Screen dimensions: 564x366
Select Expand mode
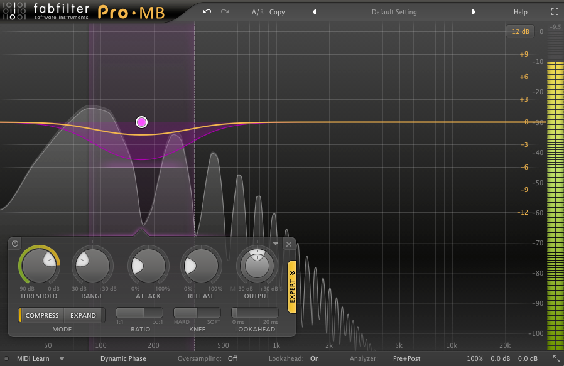pyautogui.click(x=84, y=315)
